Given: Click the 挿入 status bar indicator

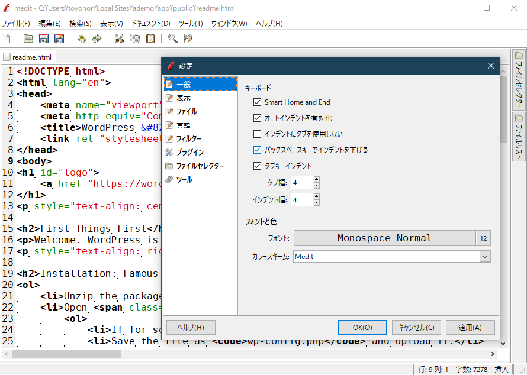Looking at the screenshot, I should (x=501, y=369).
